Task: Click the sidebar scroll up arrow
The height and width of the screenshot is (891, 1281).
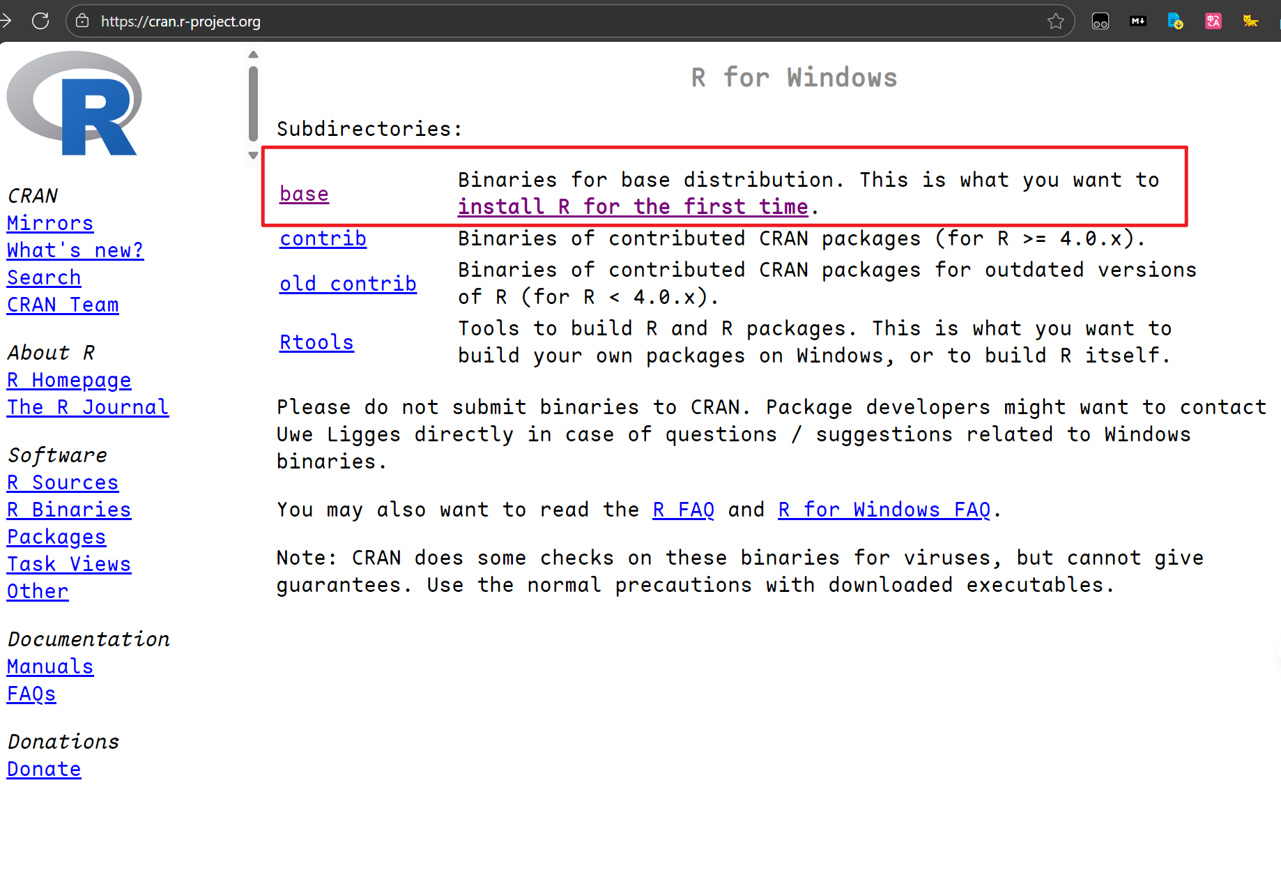Action: pos(253,54)
